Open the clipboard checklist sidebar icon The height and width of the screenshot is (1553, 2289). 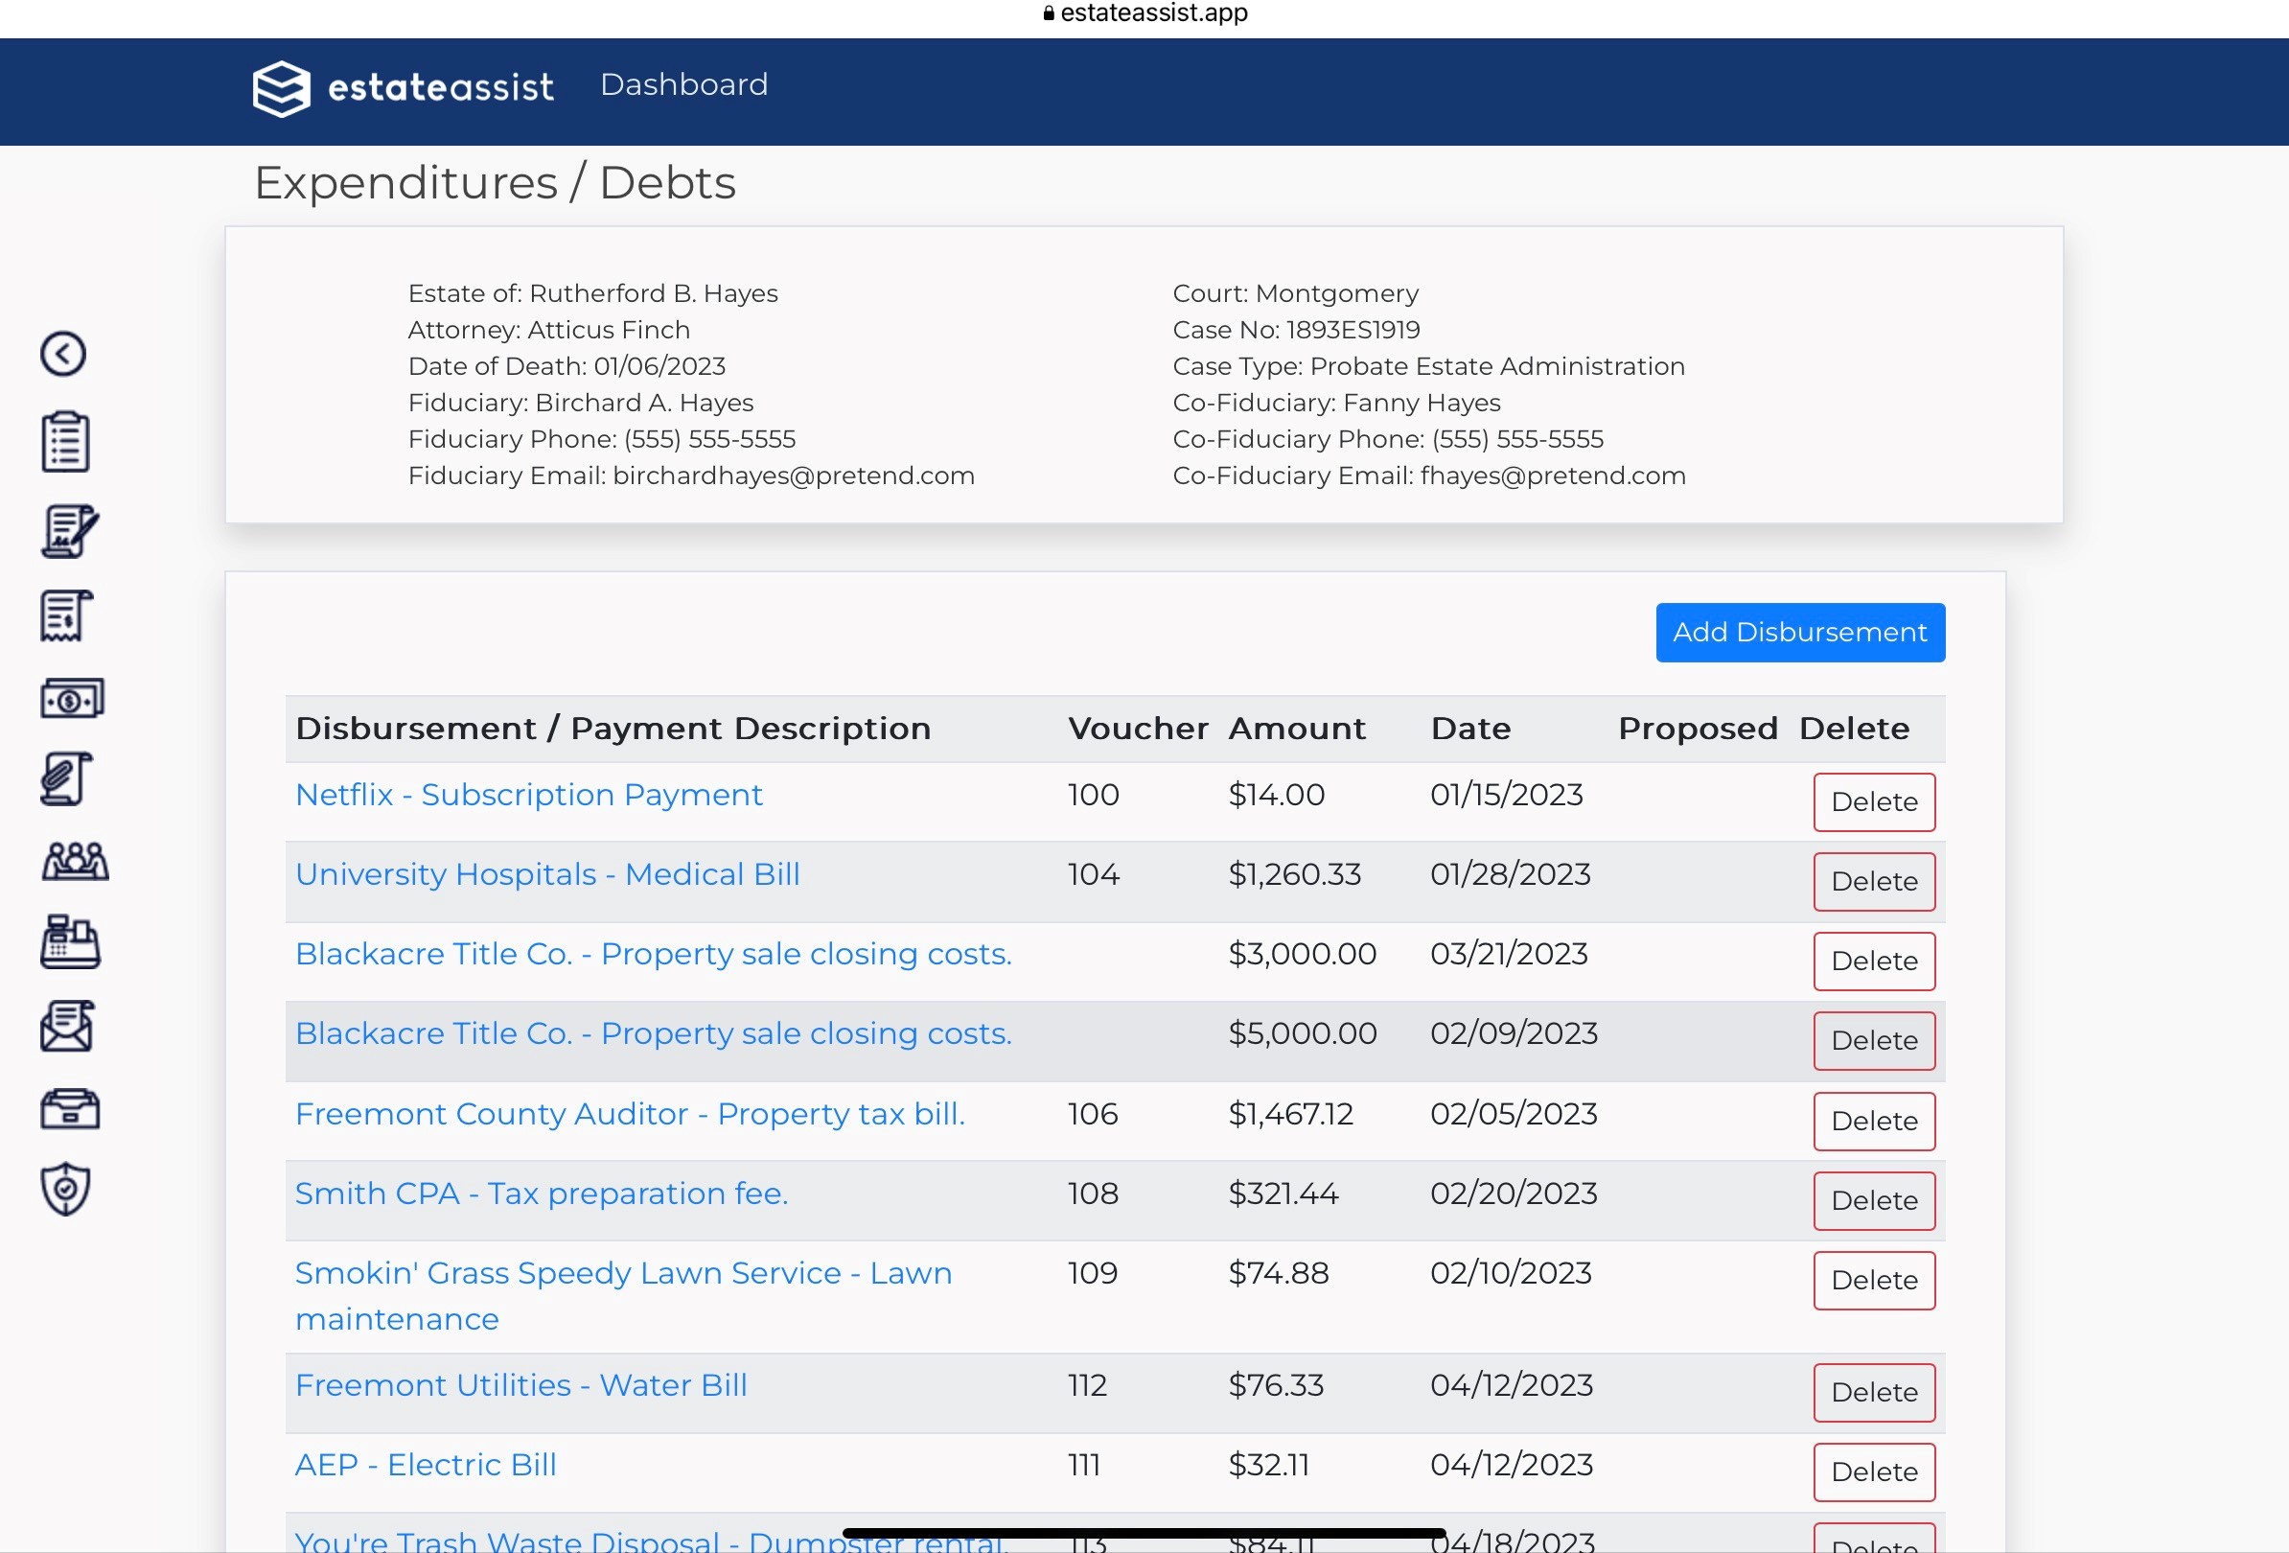coord(66,441)
